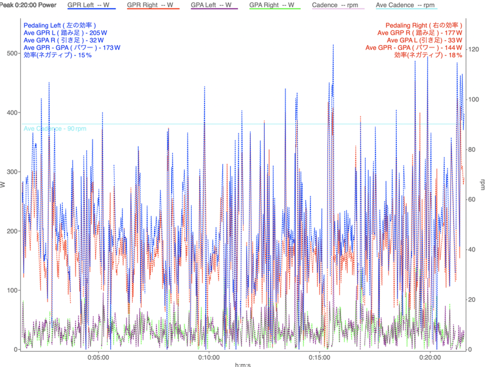Click the 200 W axis tick label

pyautogui.click(x=12, y=232)
